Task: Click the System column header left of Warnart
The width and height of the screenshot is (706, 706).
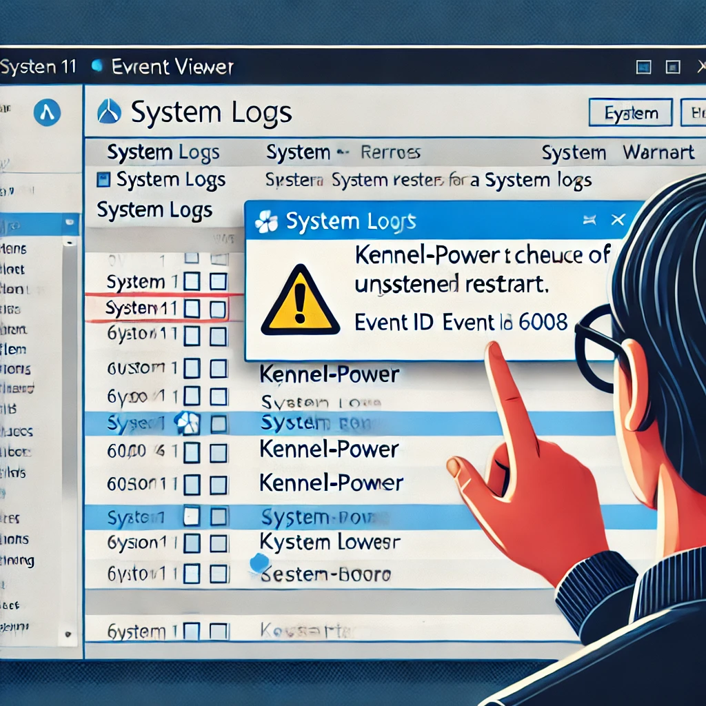Action: pyautogui.click(x=574, y=153)
